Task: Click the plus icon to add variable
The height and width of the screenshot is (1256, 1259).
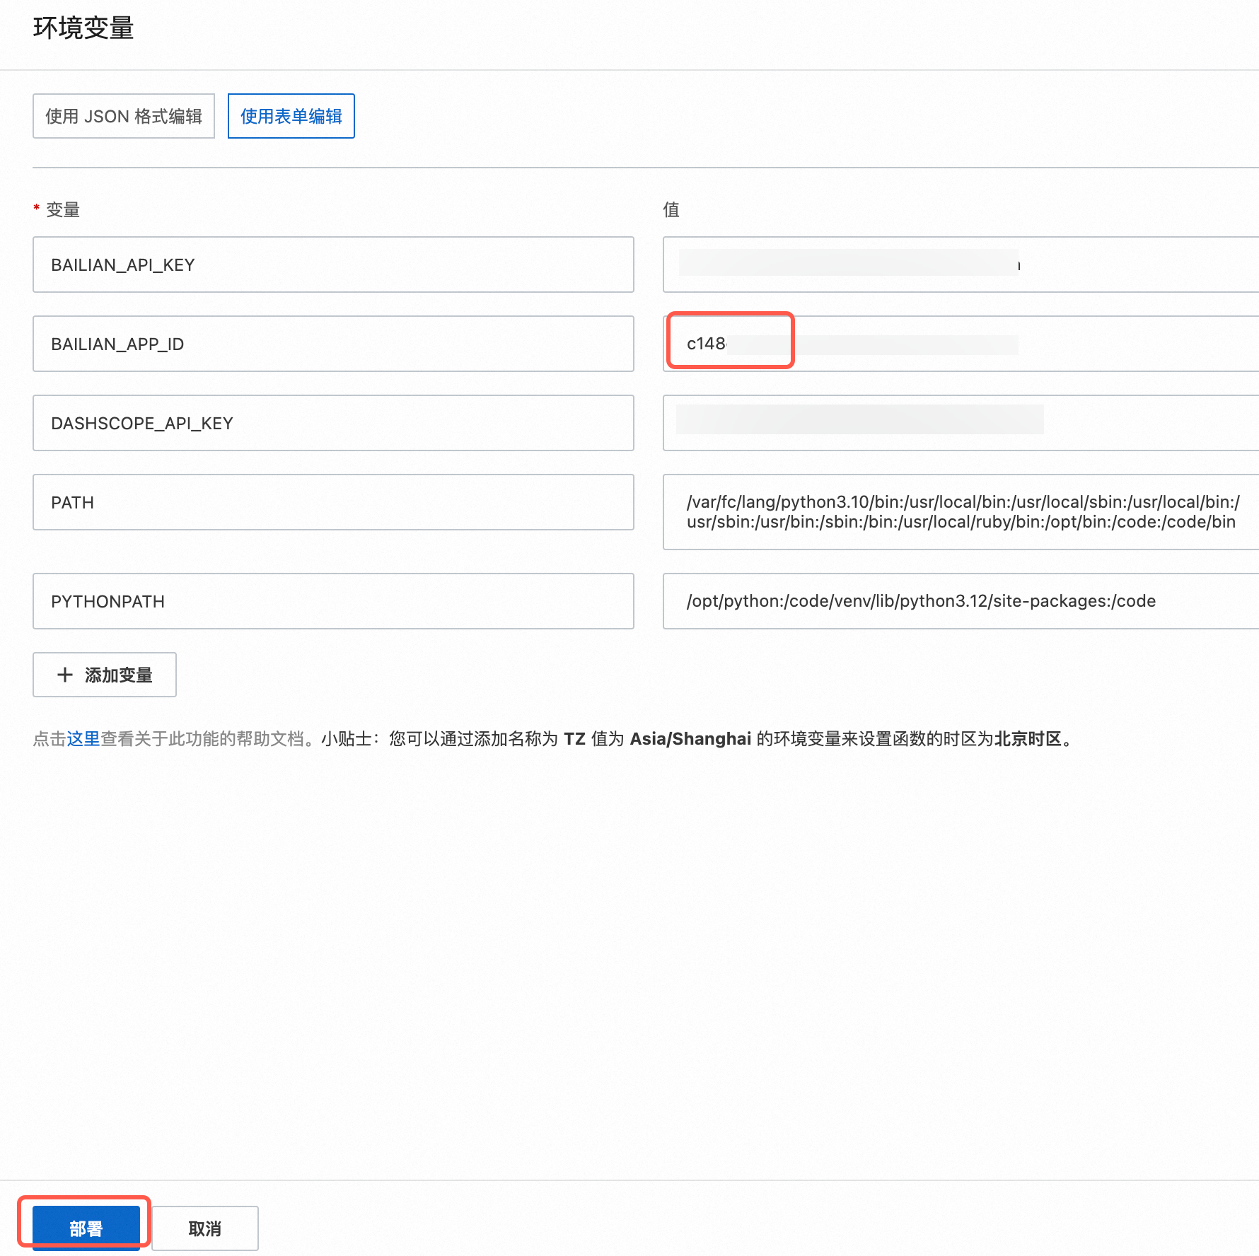Action: [65, 675]
